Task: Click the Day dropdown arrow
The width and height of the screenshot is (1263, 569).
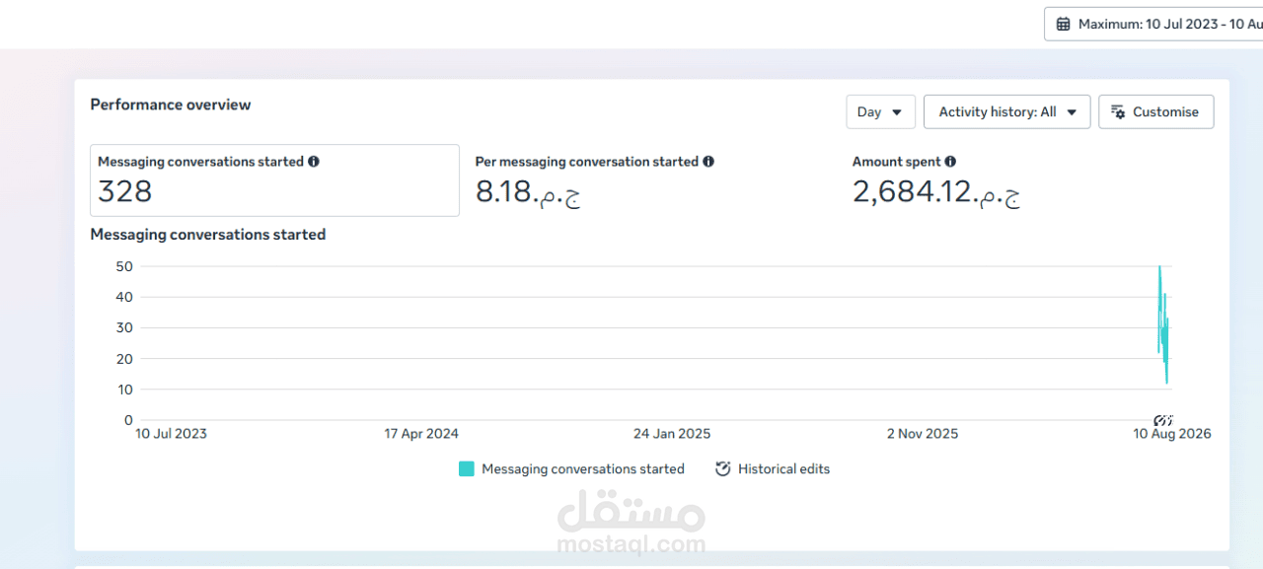Action: pos(896,112)
